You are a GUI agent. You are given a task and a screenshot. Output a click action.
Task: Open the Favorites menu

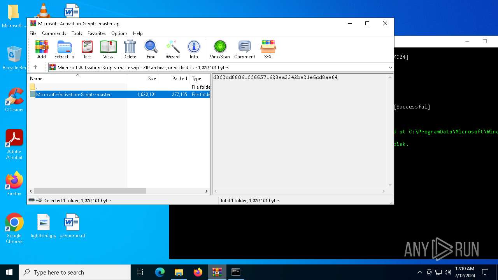(96, 33)
